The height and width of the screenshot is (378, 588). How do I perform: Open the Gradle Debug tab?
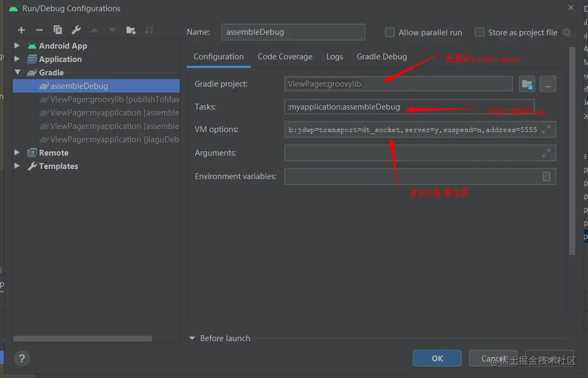pyautogui.click(x=381, y=57)
